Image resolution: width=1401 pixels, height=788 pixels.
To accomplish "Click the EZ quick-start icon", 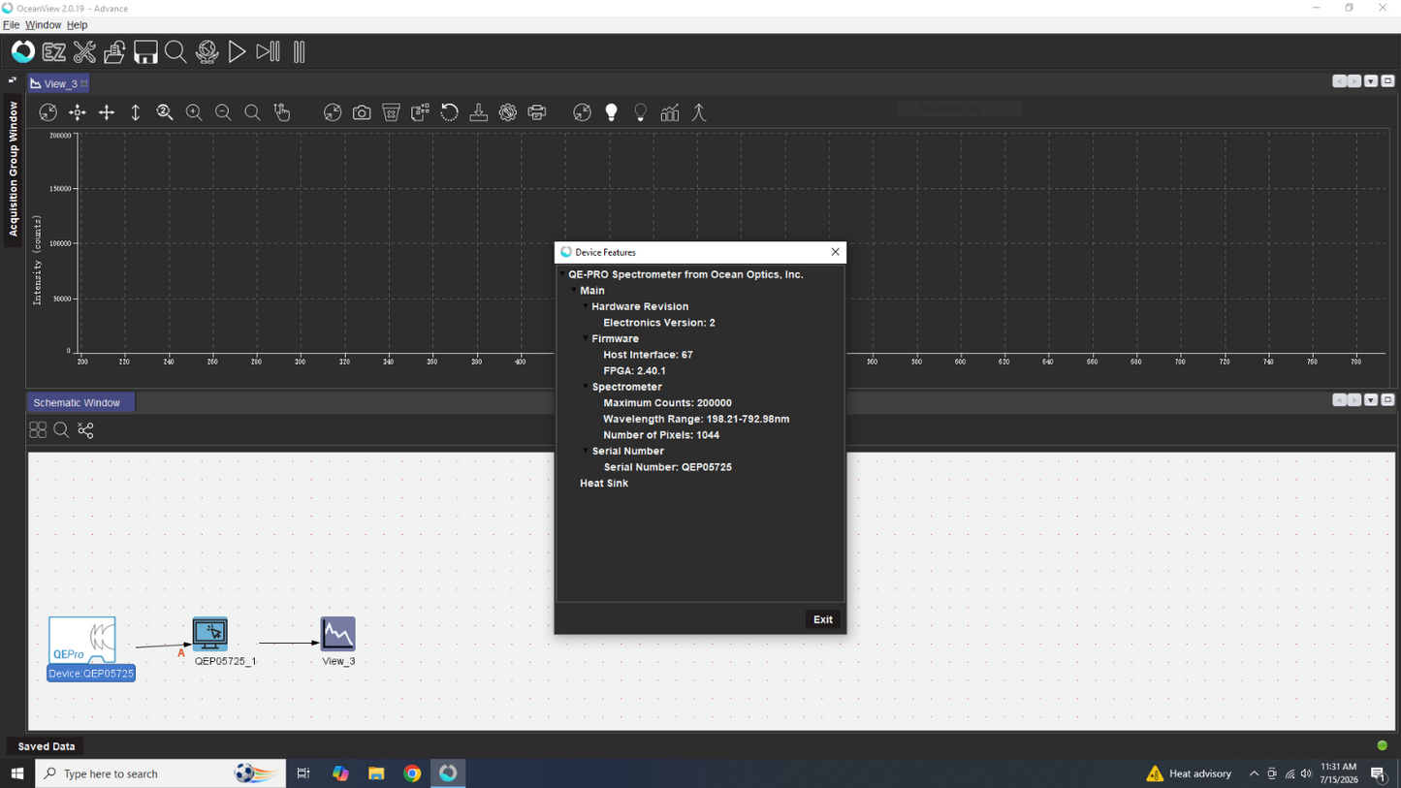I will 54,52.
